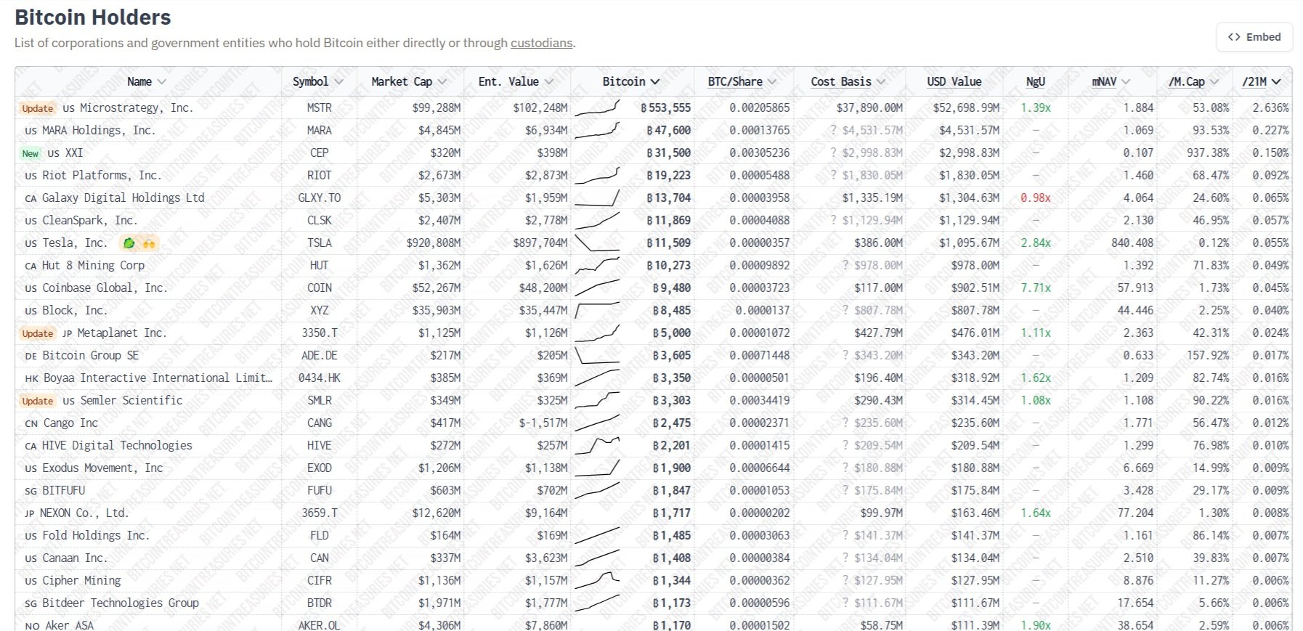Viewport: 1303px width, 631px height.
Task: Click the ADE.DE ticker symbol
Action: click(319, 355)
